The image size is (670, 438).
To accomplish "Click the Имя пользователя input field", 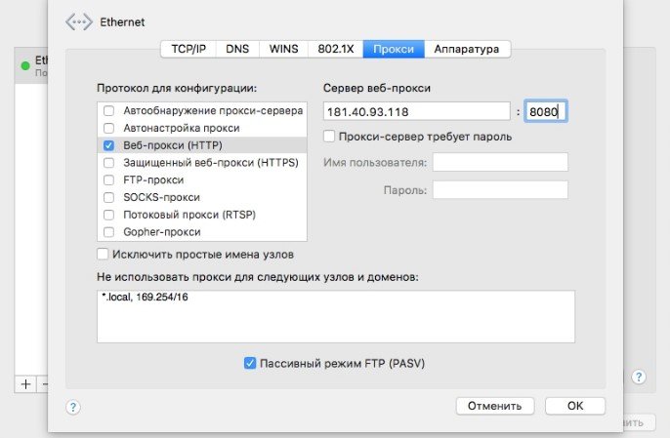I will (x=500, y=162).
